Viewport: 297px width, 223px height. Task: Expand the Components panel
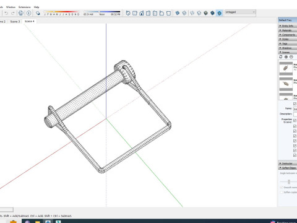point(288,35)
